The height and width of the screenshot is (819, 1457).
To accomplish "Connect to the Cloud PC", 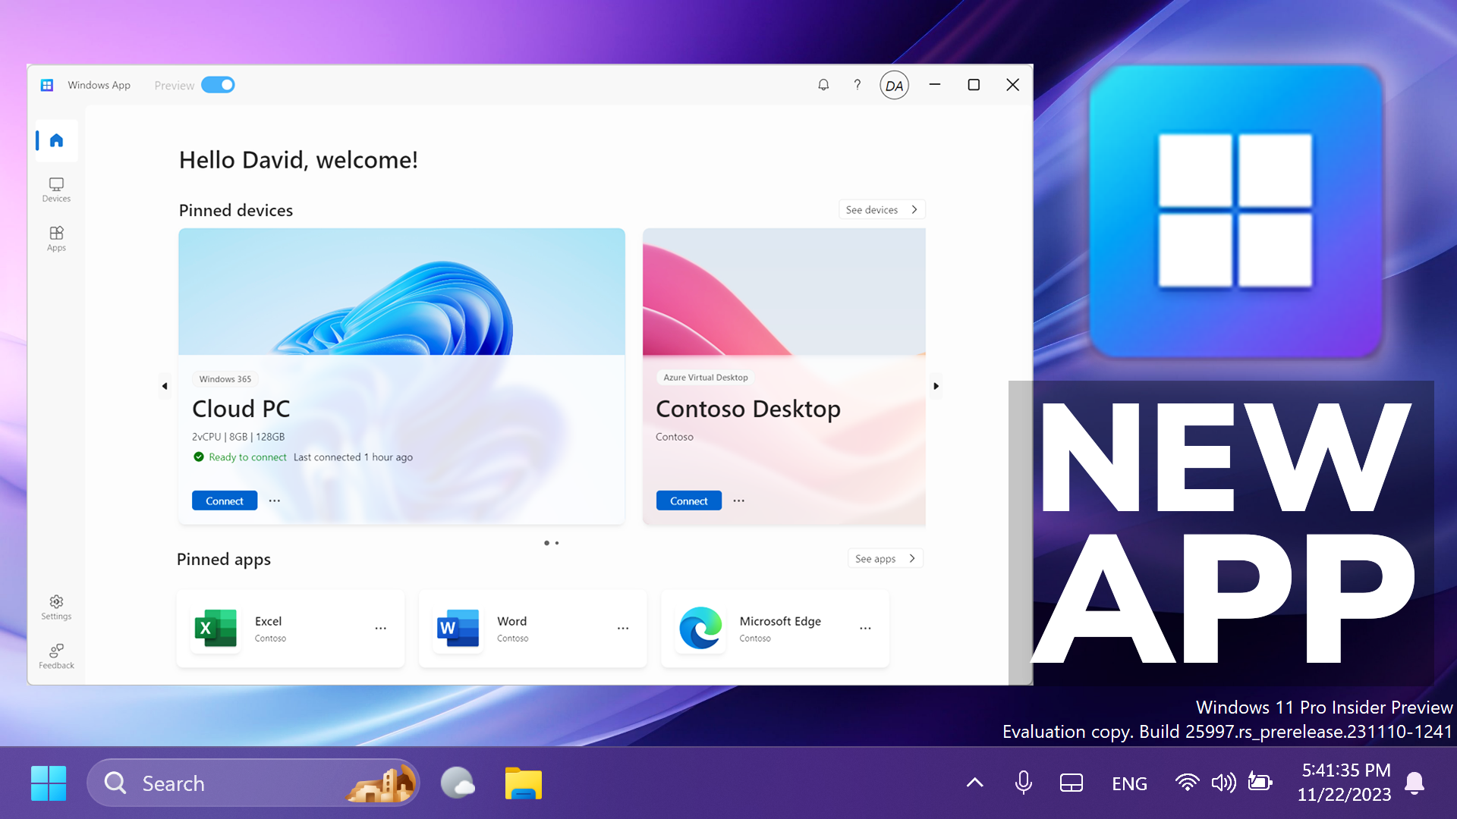I will point(224,500).
